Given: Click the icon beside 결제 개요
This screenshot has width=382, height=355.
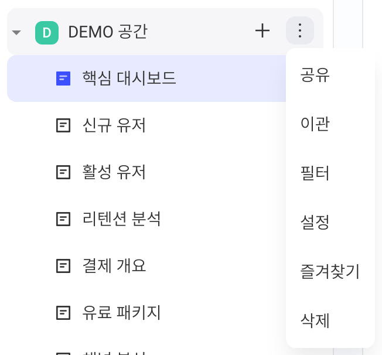Looking at the screenshot, I should (x=63, y=265).
